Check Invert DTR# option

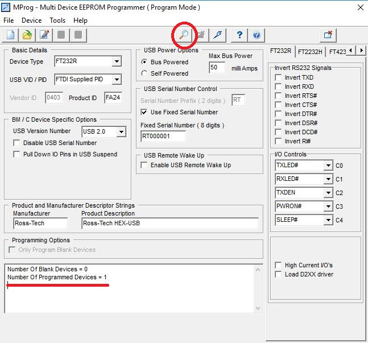tap(278, 114)
